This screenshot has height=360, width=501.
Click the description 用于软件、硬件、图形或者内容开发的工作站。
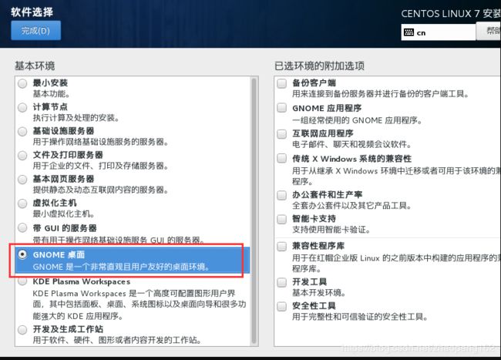[x=117, y=340]
